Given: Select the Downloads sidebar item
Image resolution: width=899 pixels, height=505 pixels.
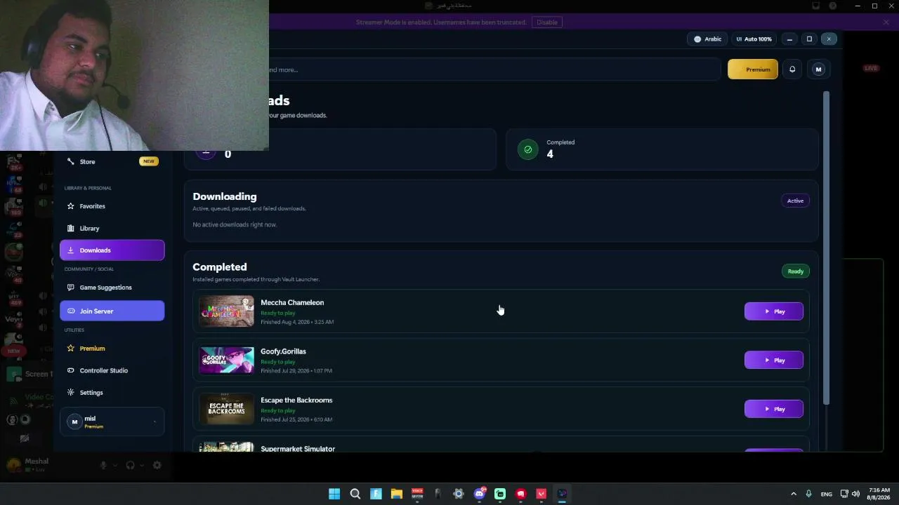Looking at the screenshot, I should (x=112, y=250).
